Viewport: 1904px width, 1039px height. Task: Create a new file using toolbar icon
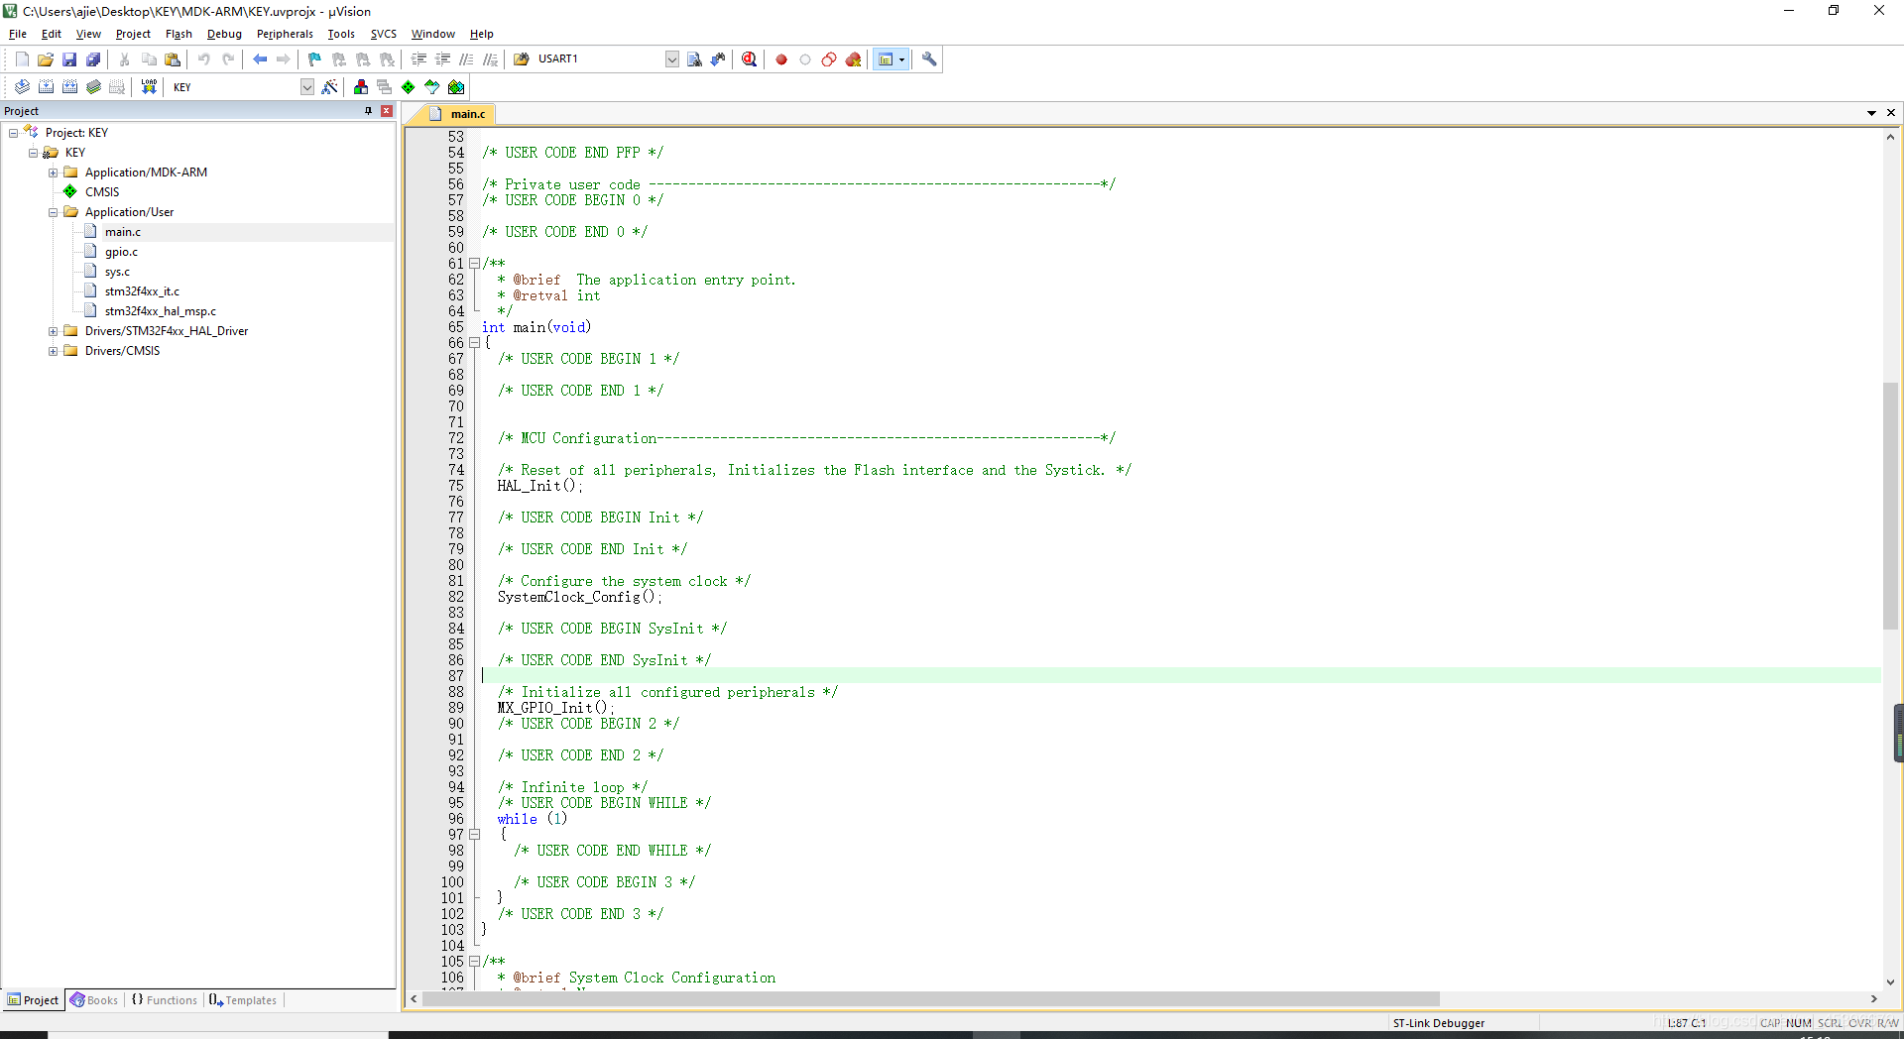coord(22,59)
